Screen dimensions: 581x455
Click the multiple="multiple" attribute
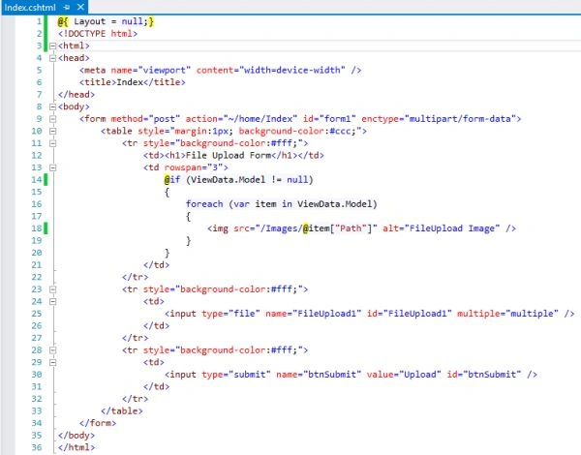pyautogui.click(x=507, y=314)
